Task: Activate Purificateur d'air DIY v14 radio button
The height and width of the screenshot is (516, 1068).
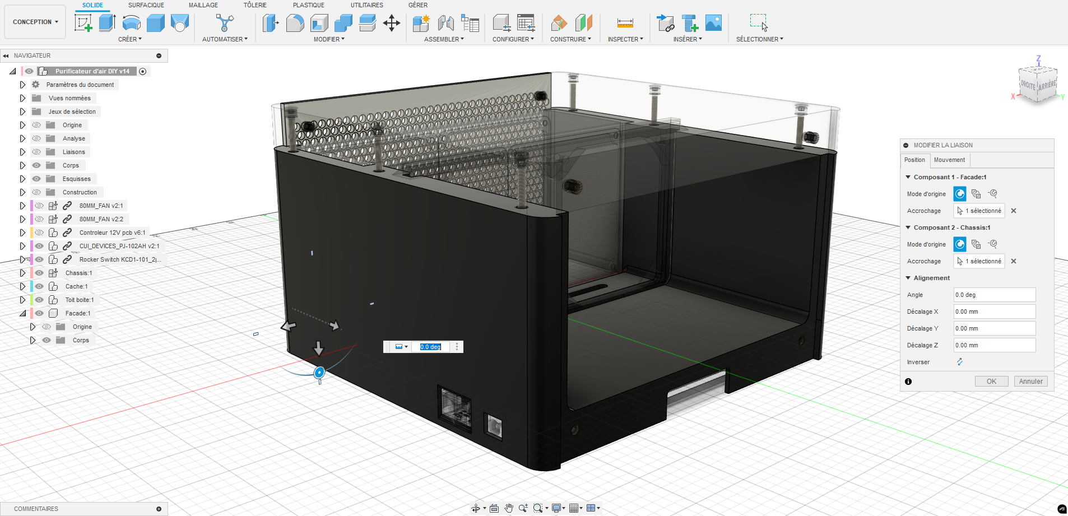Action: point(143,71)
